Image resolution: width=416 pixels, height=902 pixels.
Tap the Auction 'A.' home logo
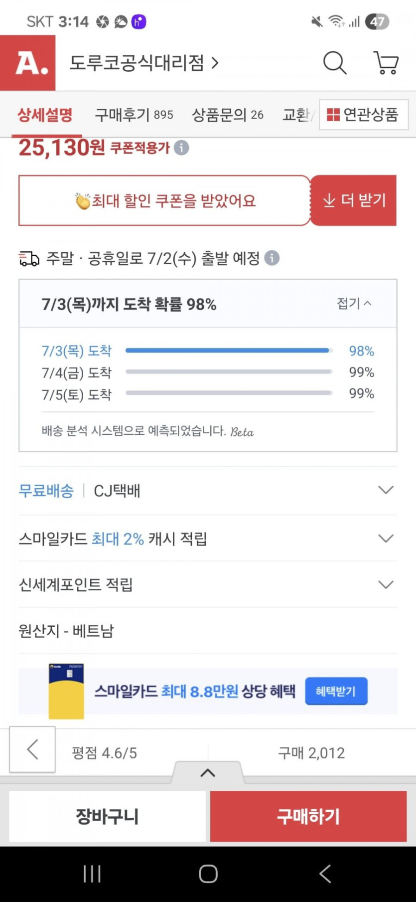click(28, 63)
